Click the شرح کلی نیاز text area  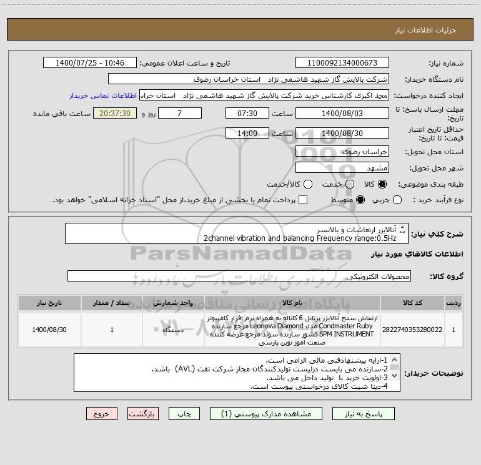237,233
